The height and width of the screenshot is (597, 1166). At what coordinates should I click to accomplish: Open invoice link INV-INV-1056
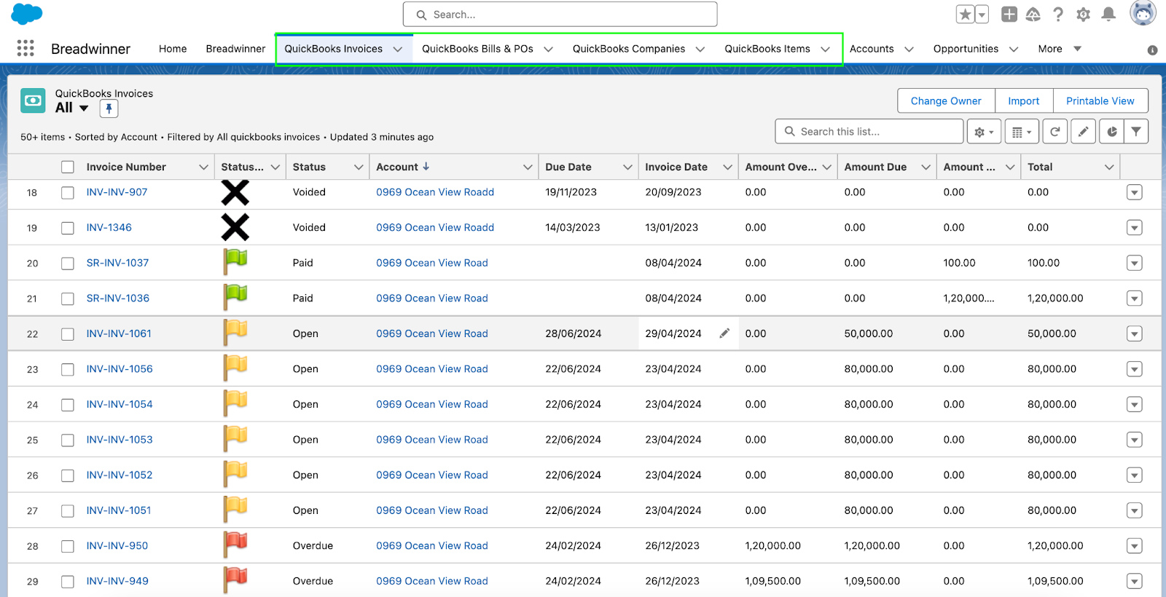[x=120, y=369]
